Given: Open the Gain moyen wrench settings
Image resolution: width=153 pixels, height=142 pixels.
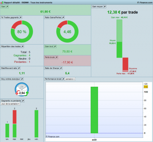Looking at the screenshot, I should click(x=105, y=6).
